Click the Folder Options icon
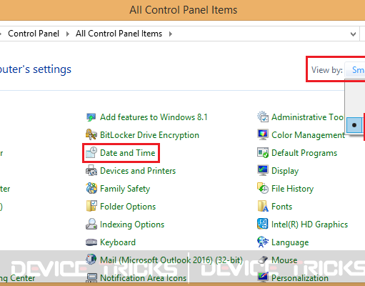Image resolution: width=365 pixels, height=286 pixels. tap(91, 207)
